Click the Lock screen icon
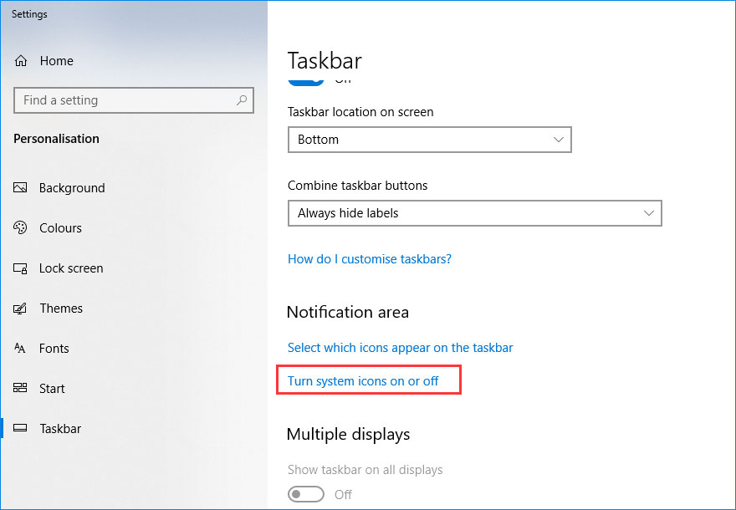The width and height of the screenshot is (736, 510). 20,268
